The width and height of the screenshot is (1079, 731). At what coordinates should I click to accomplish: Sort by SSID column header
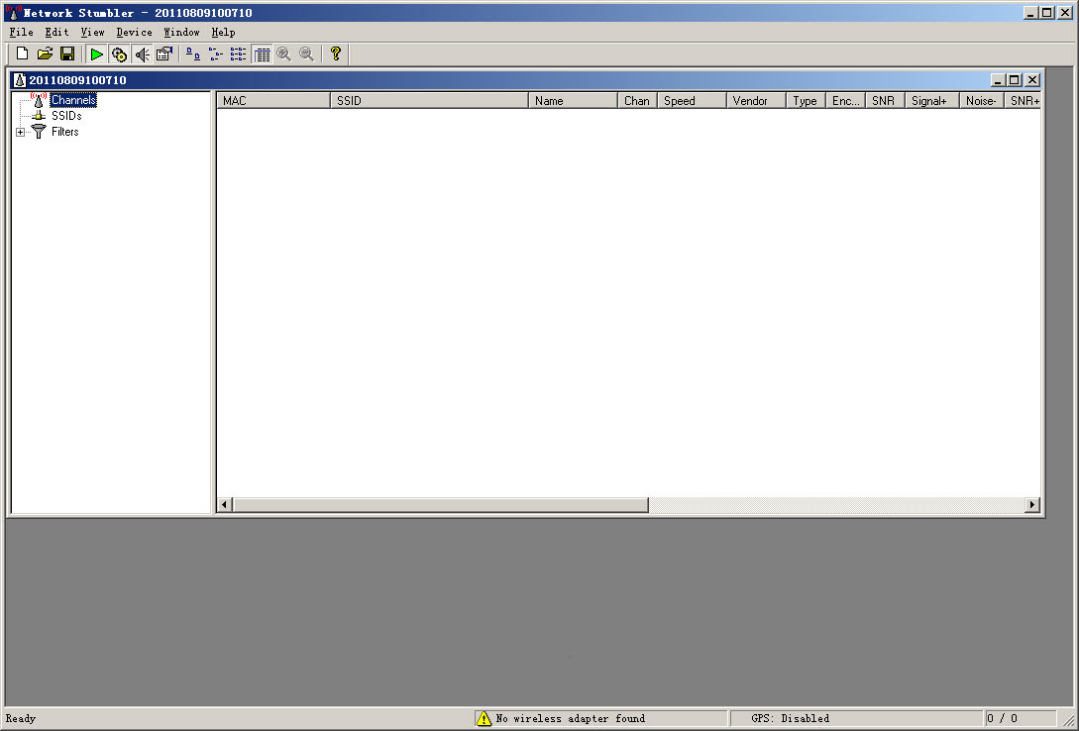coord(428,101)
